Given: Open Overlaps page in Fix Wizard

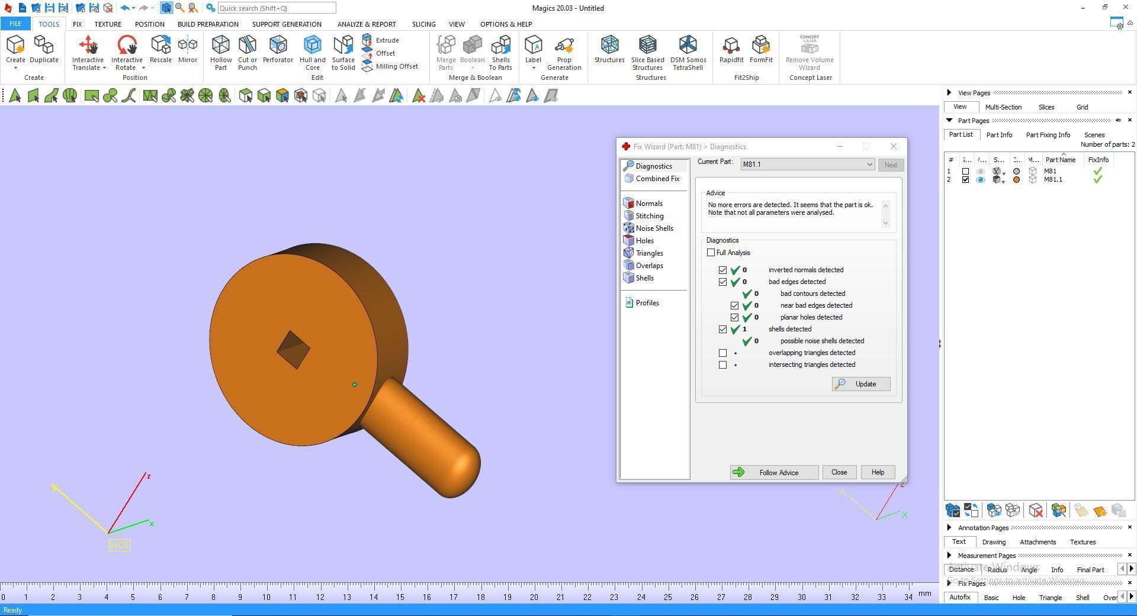Looking at the screenshot, I should point(644,266).
